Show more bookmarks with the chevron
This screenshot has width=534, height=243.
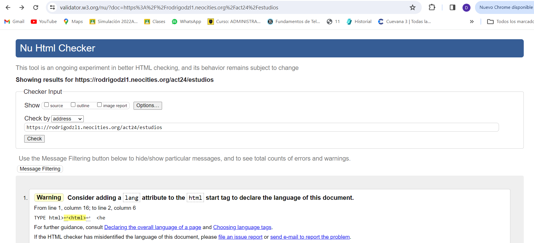pyautogui.click(x=472, y=22)
